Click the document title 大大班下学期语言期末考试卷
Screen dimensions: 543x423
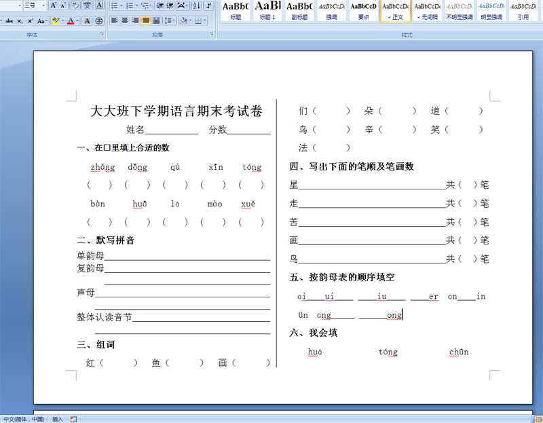click(x=176, y=111)
